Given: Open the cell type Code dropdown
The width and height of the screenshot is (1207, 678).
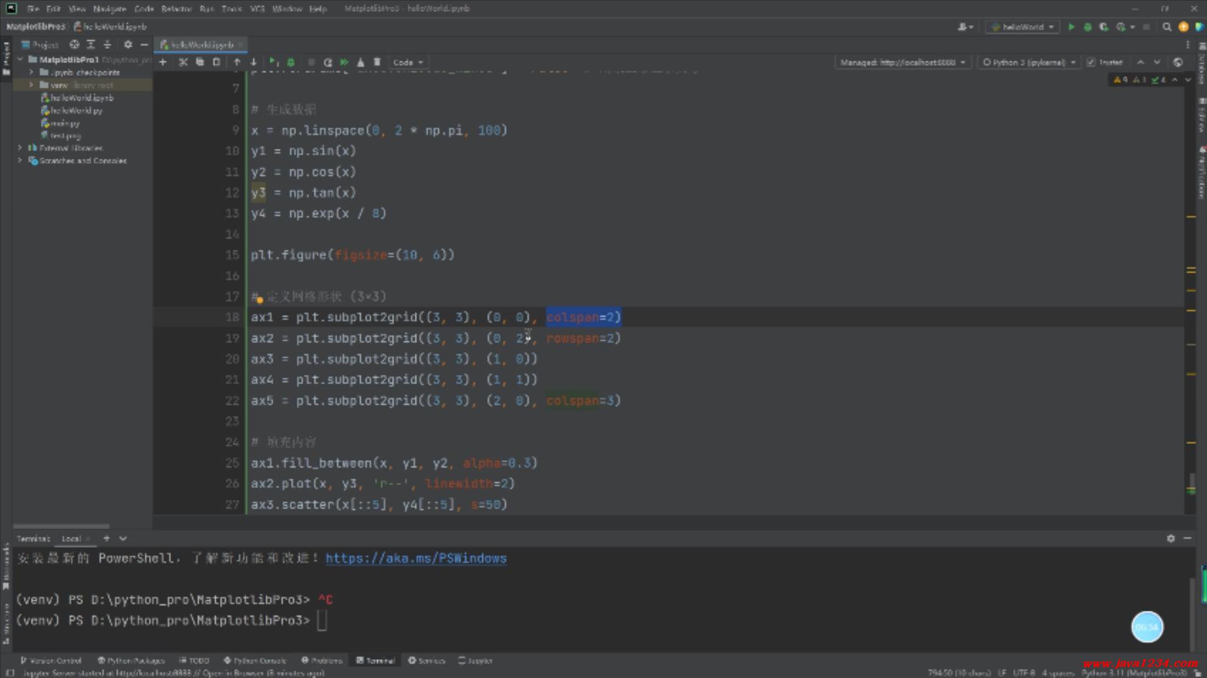Looking at the screenshot, I should point(407,62).
